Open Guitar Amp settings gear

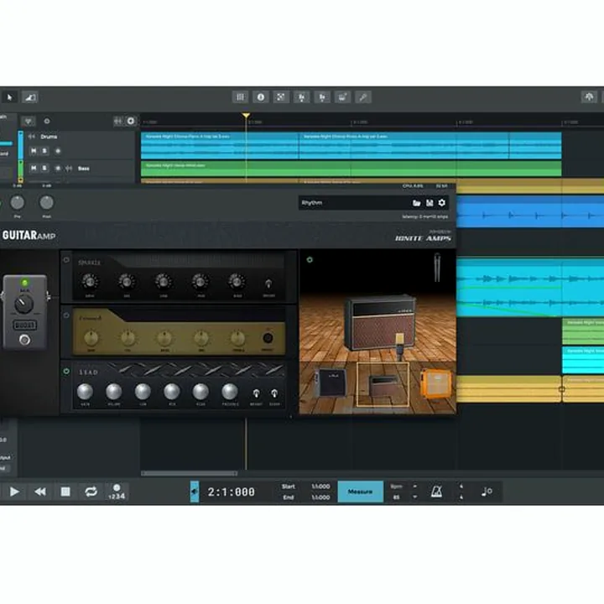click(x=442, y=203)
